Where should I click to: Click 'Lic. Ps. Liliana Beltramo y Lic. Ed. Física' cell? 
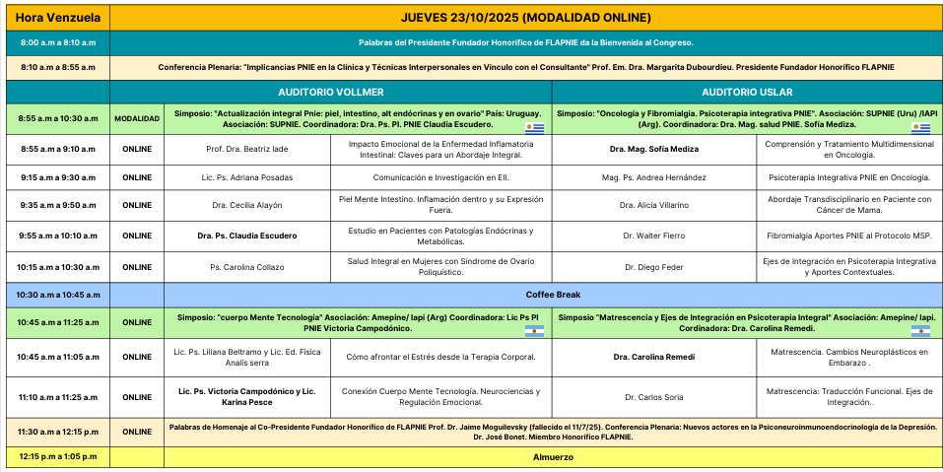click(247, 357)
